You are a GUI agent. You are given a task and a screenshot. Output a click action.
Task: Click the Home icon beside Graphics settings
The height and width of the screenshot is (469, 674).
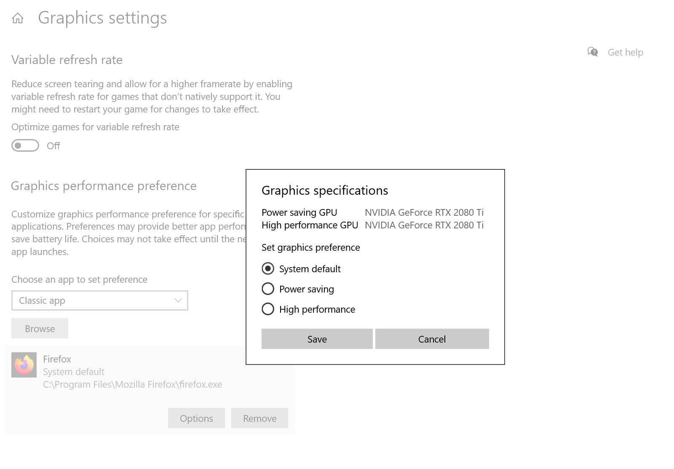(18, 18)
